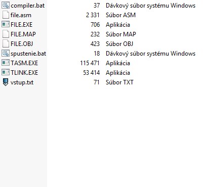Select the 2 331 size entry

(x=93, y=15)
